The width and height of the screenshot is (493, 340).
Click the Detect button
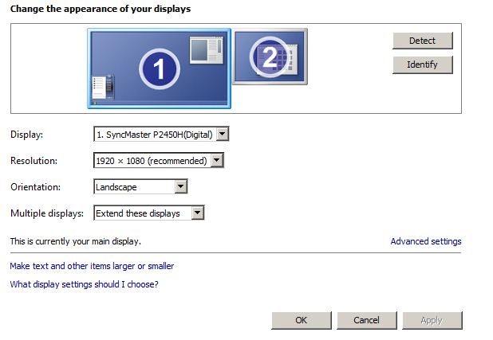423,41
